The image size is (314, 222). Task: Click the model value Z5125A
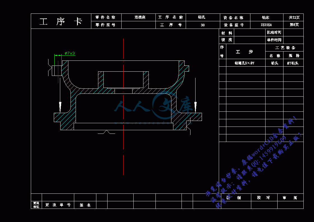[267, 25]
